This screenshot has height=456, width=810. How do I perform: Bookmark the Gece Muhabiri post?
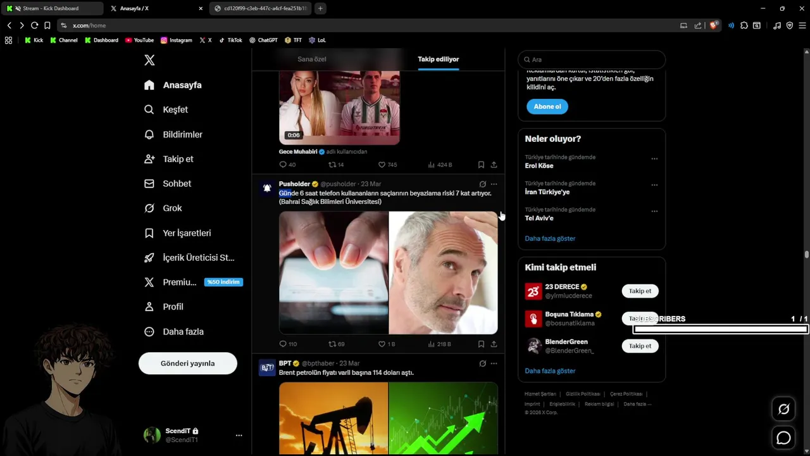(x=481, y=165)
